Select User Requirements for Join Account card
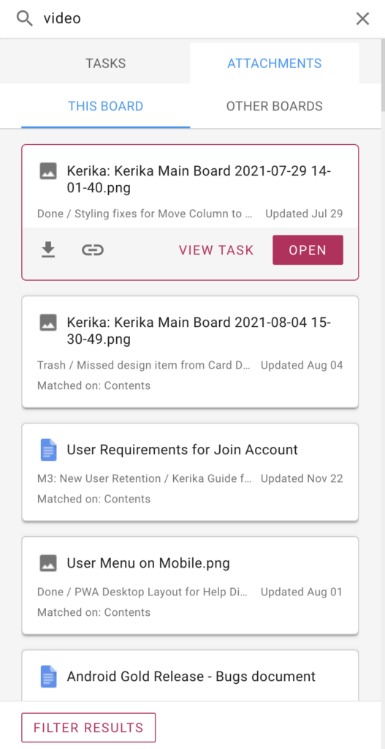The height and width of the screenshot is (749, 385). [190, 472]
